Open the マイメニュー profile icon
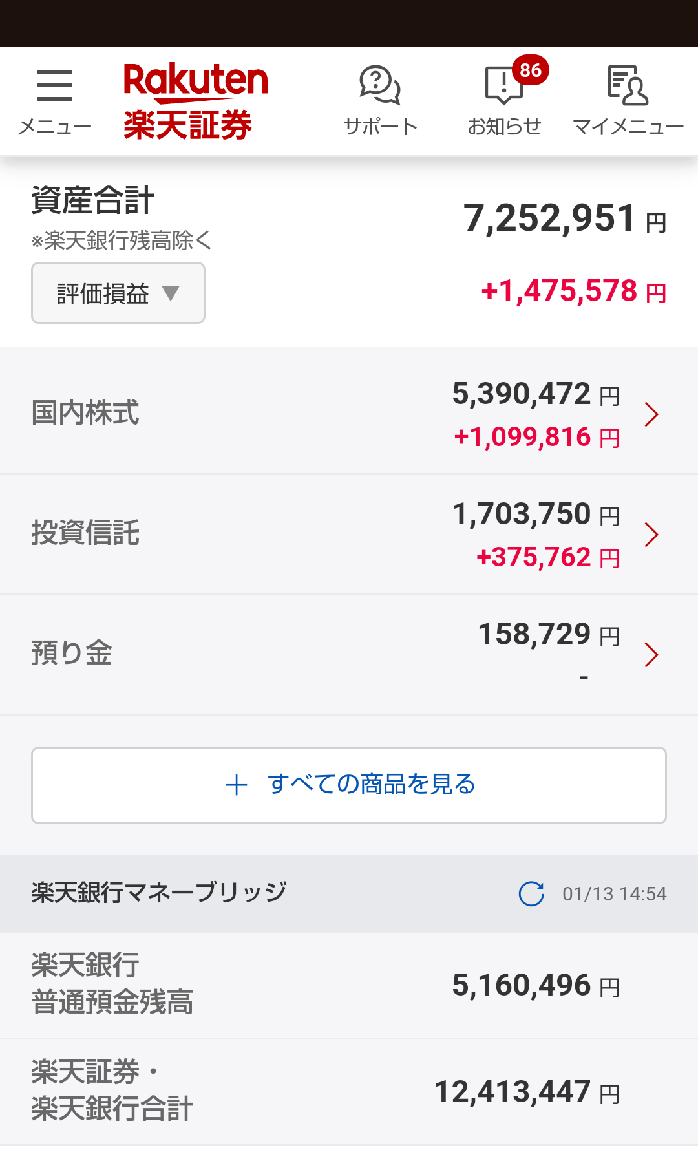The width and height of the screenshot is (698, 1150). [x=628, y=85]
